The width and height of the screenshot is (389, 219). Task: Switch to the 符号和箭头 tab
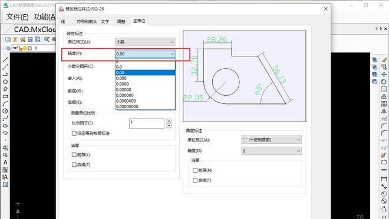coord(87,22)
